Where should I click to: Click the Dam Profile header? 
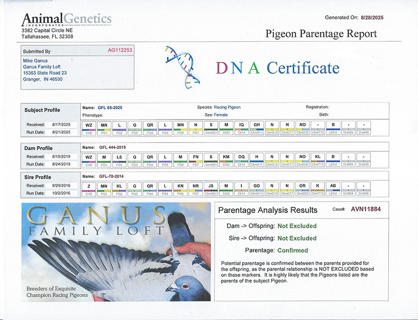(39, 148)
